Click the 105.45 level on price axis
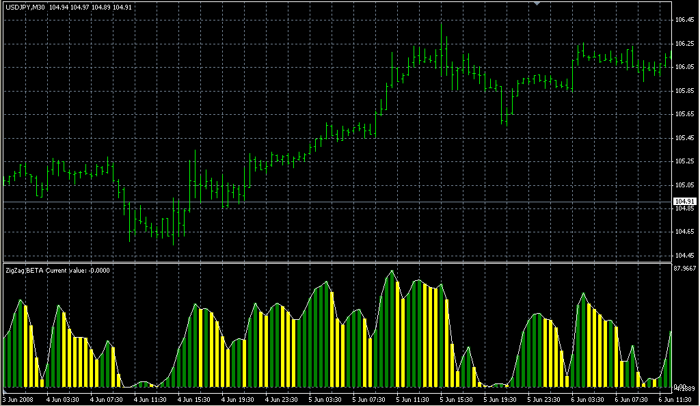This screenshot has height=406, width=700. coord(684,138)
